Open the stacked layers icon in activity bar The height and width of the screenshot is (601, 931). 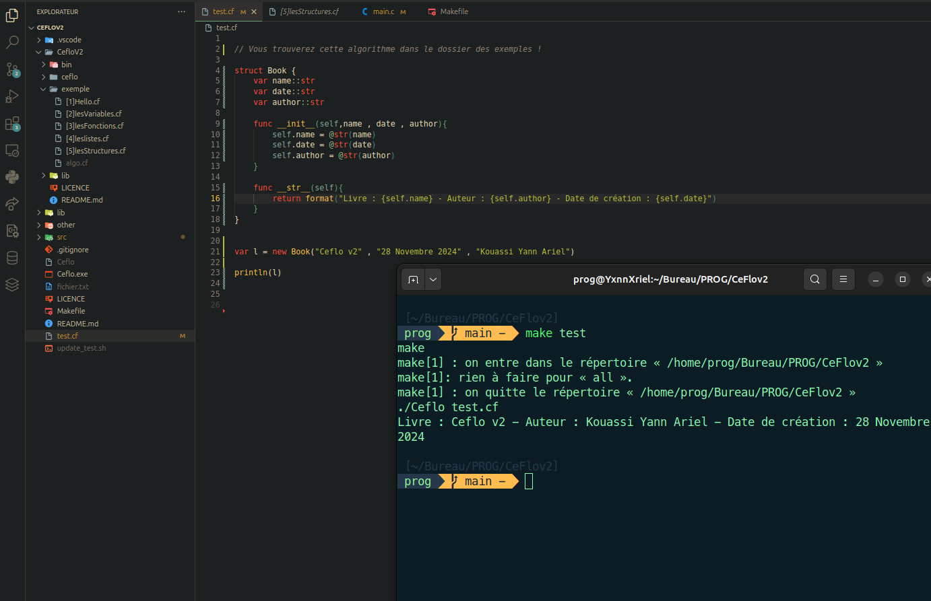(12, 285)
